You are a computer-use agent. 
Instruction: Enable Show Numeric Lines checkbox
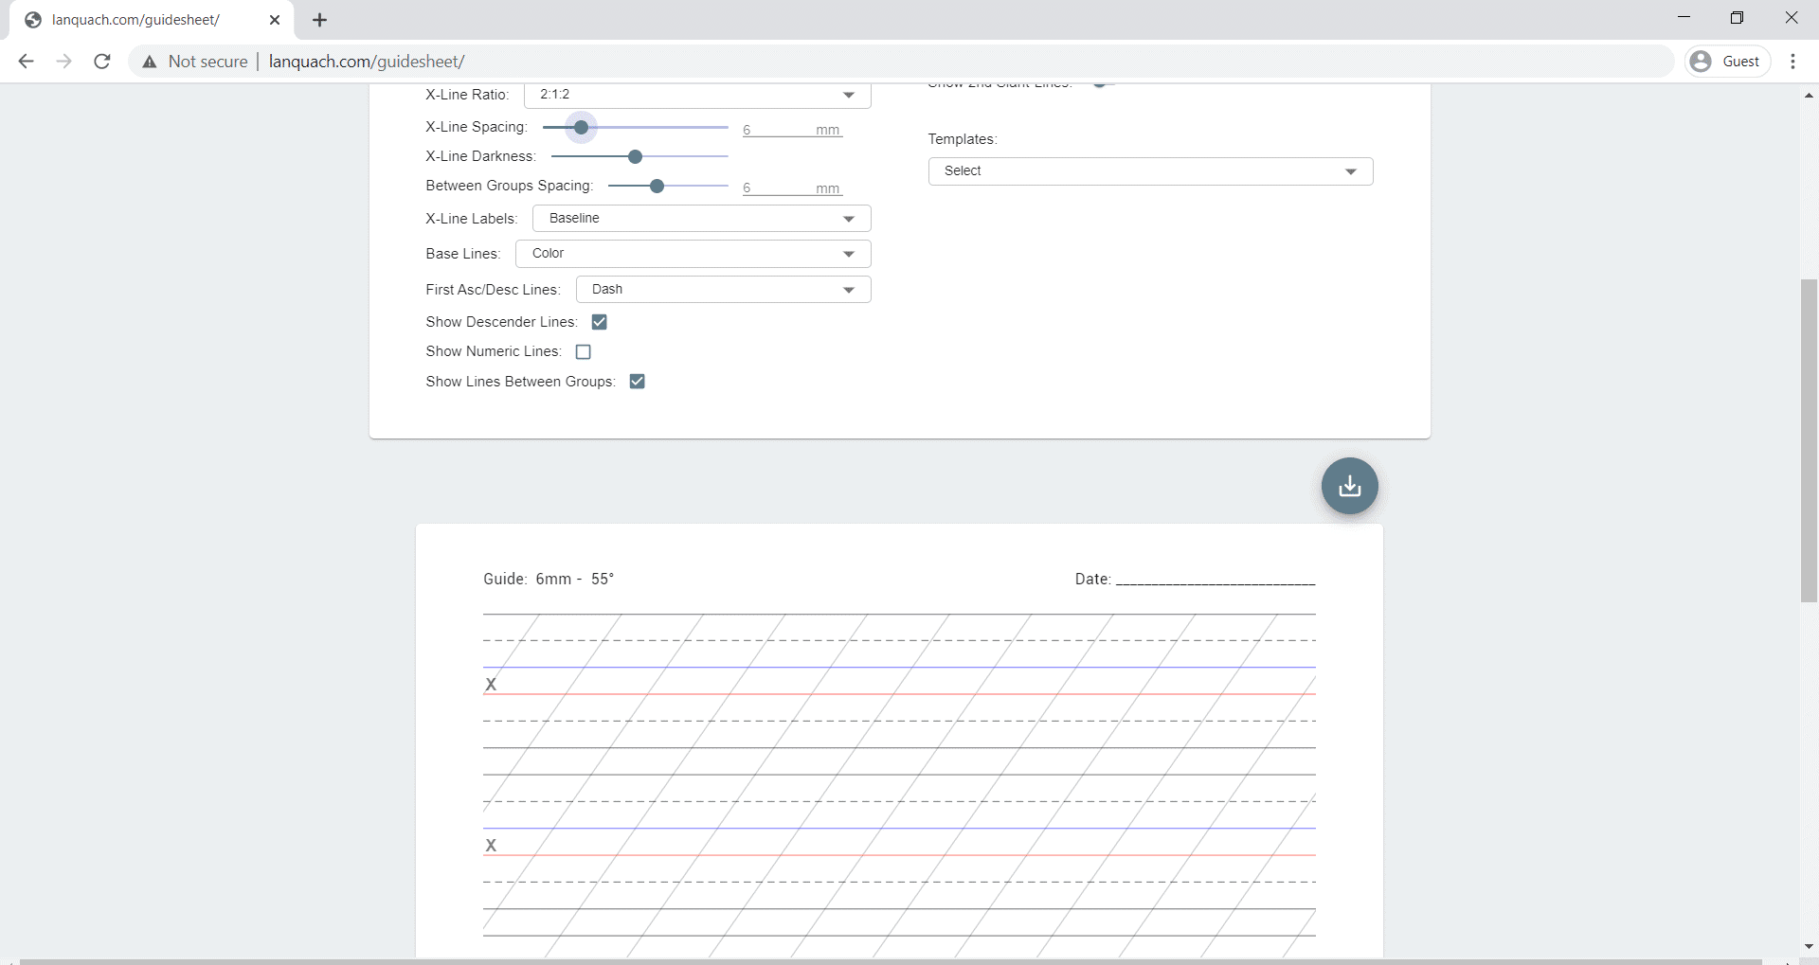(584, 351)
